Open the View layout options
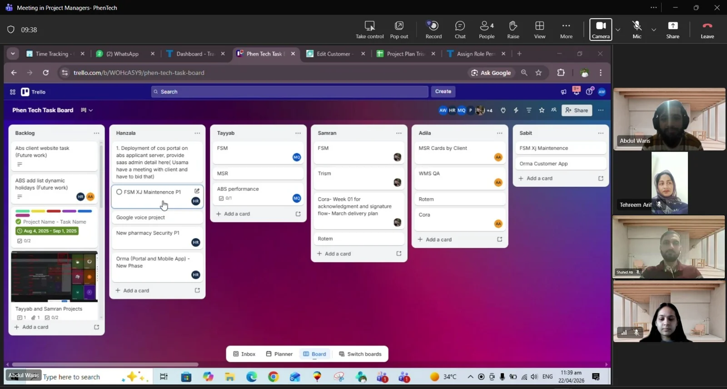Image resolution: width=727 pixels, height=389 pixels. pos(540,30)
